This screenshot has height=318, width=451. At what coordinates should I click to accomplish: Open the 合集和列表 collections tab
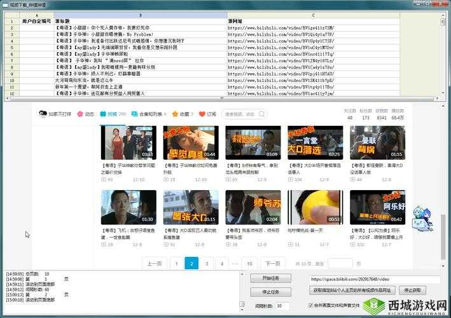click(136, 114)
